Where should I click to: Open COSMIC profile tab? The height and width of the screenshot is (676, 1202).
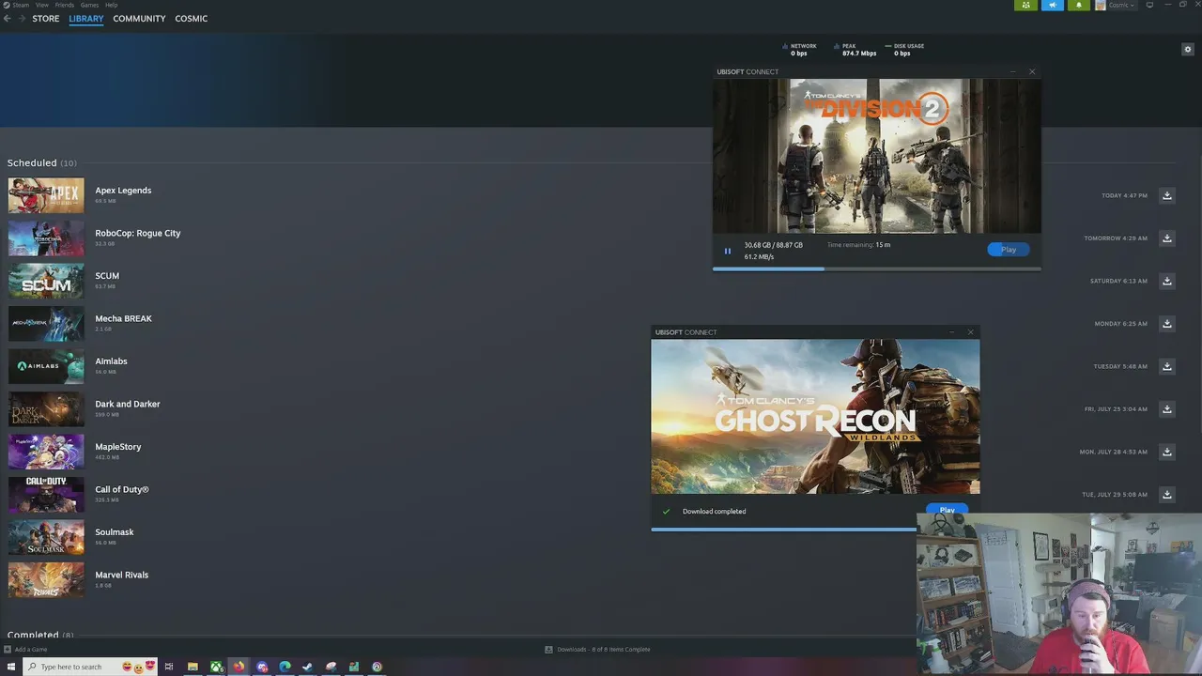pyautogui.click(x=192, y=19)
